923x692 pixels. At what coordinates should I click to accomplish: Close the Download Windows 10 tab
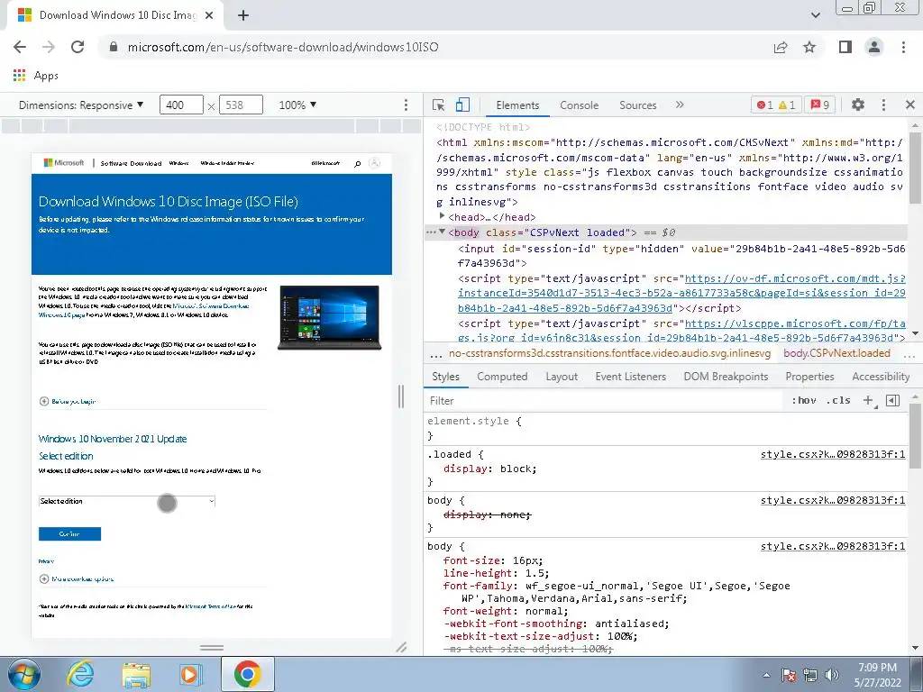(209, 15)
